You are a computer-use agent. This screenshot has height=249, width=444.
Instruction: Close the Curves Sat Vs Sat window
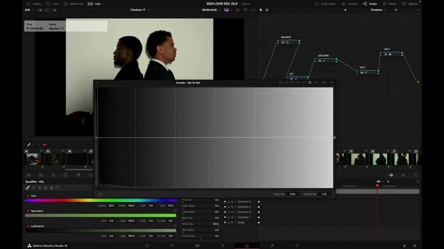click(96, 82)
